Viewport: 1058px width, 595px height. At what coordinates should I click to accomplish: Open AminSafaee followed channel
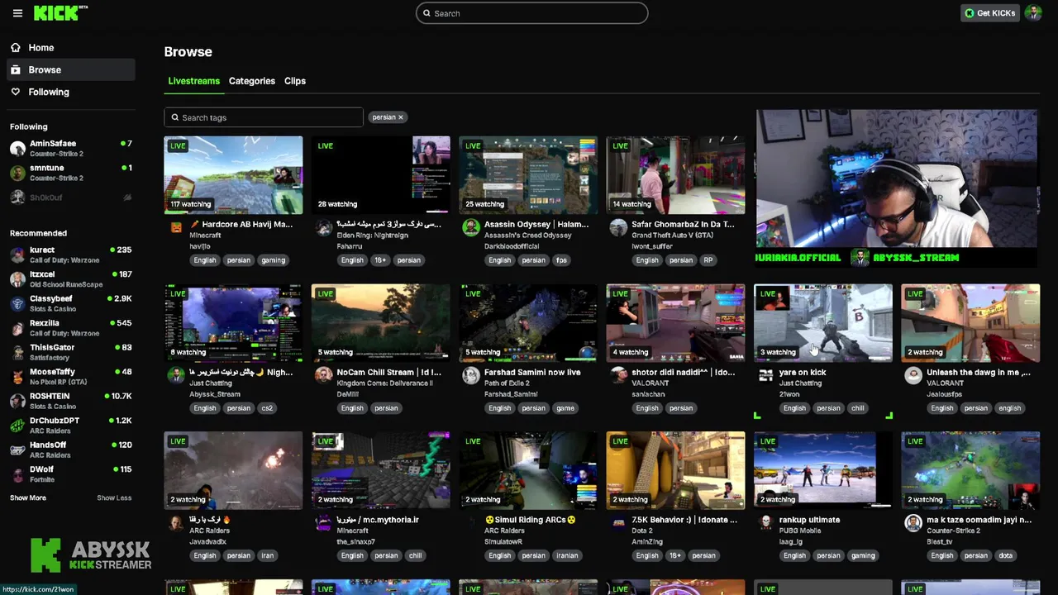[x=70, y=148]
